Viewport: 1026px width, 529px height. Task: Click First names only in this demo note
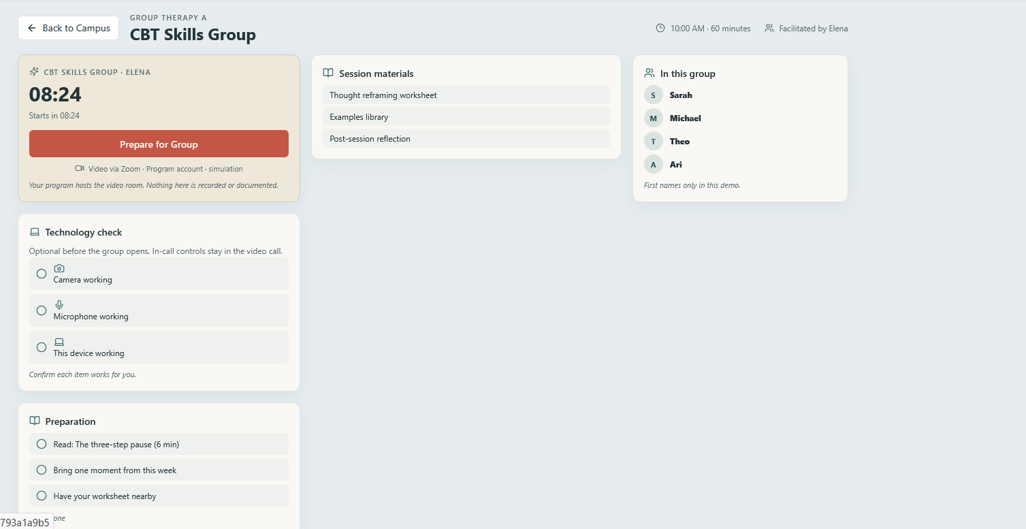(692, 185)
